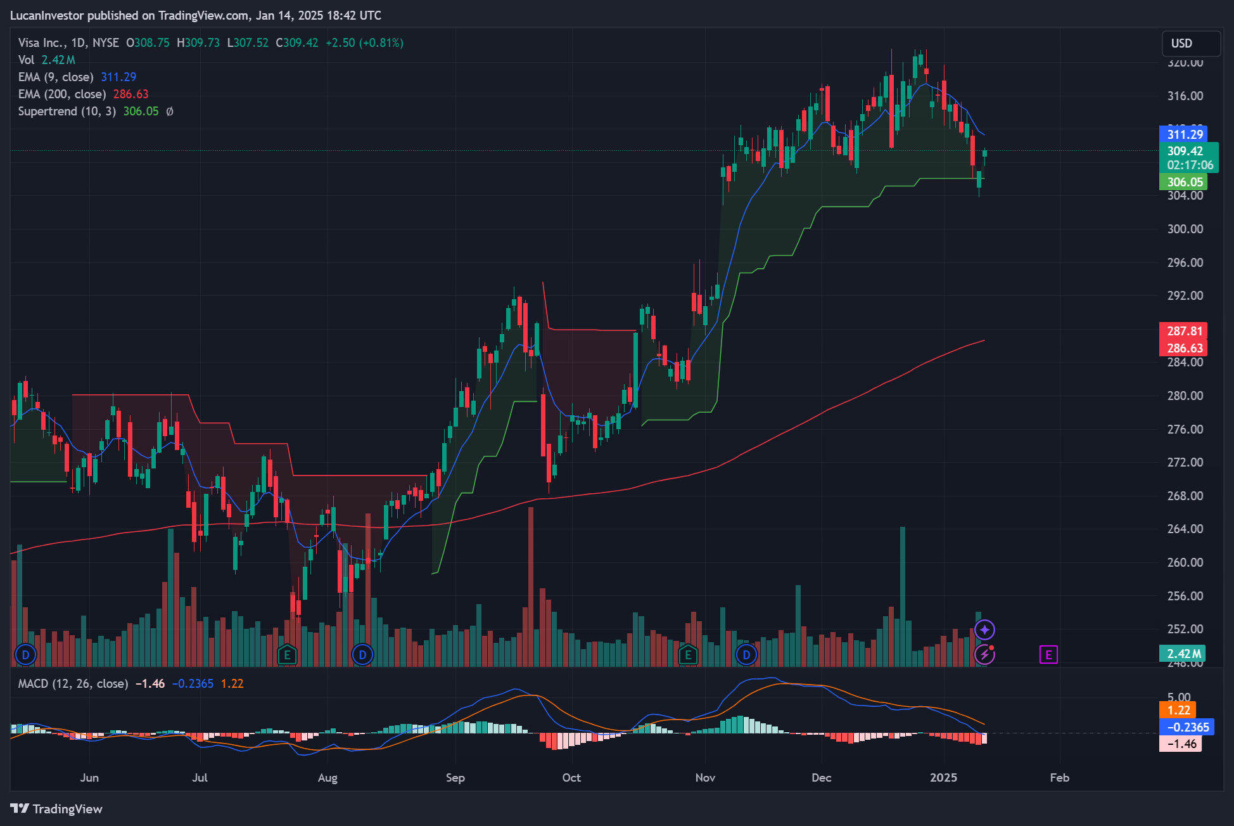This screenshot has height=826, width=1234.
Task: Click the dividend D marker below June
Action: click(25, 654)
